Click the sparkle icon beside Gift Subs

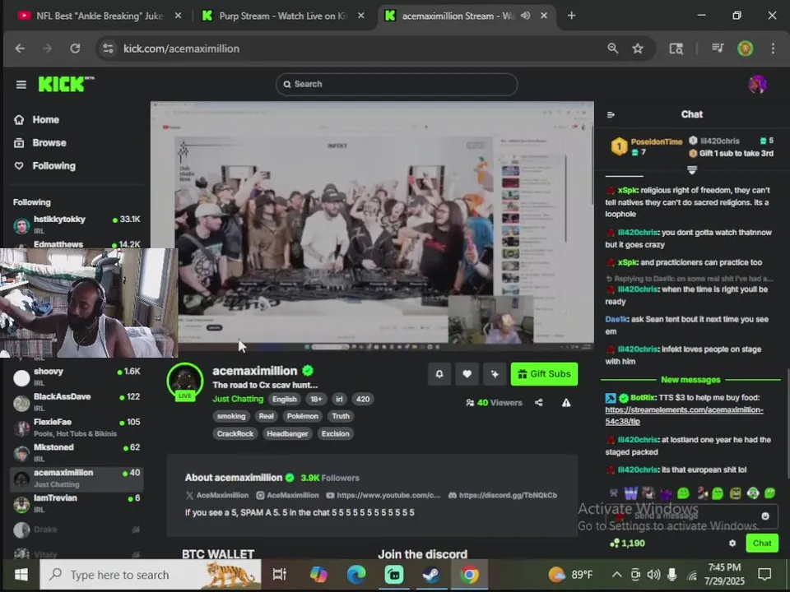click(495, 374)
